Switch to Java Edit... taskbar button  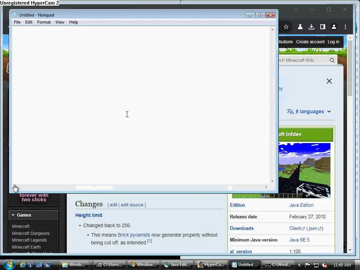177,265
